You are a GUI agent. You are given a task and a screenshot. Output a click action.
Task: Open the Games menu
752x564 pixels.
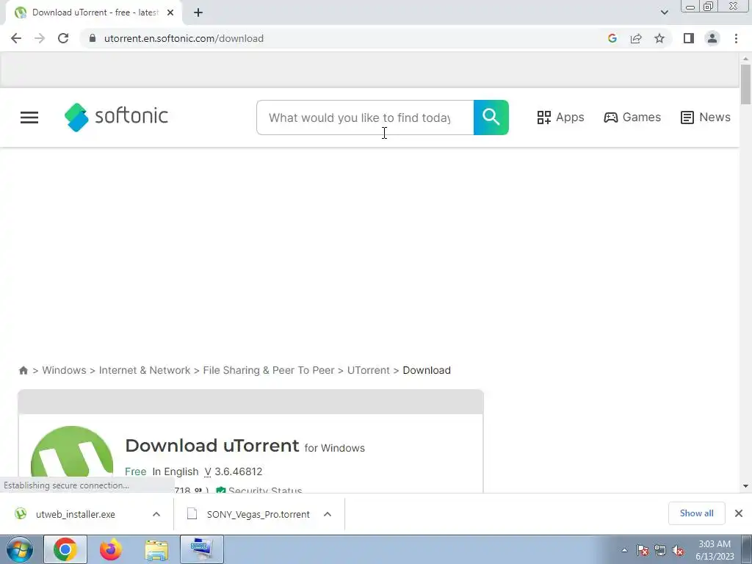[x=632, y=117]
